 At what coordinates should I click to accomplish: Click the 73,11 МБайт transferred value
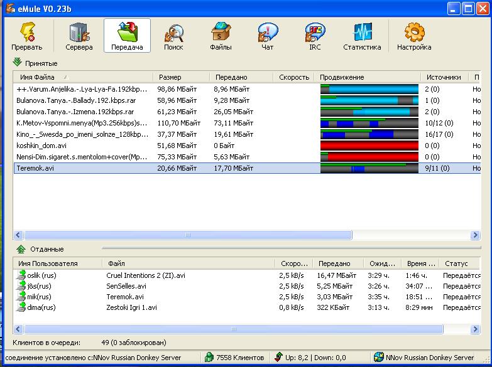[234, 123]
